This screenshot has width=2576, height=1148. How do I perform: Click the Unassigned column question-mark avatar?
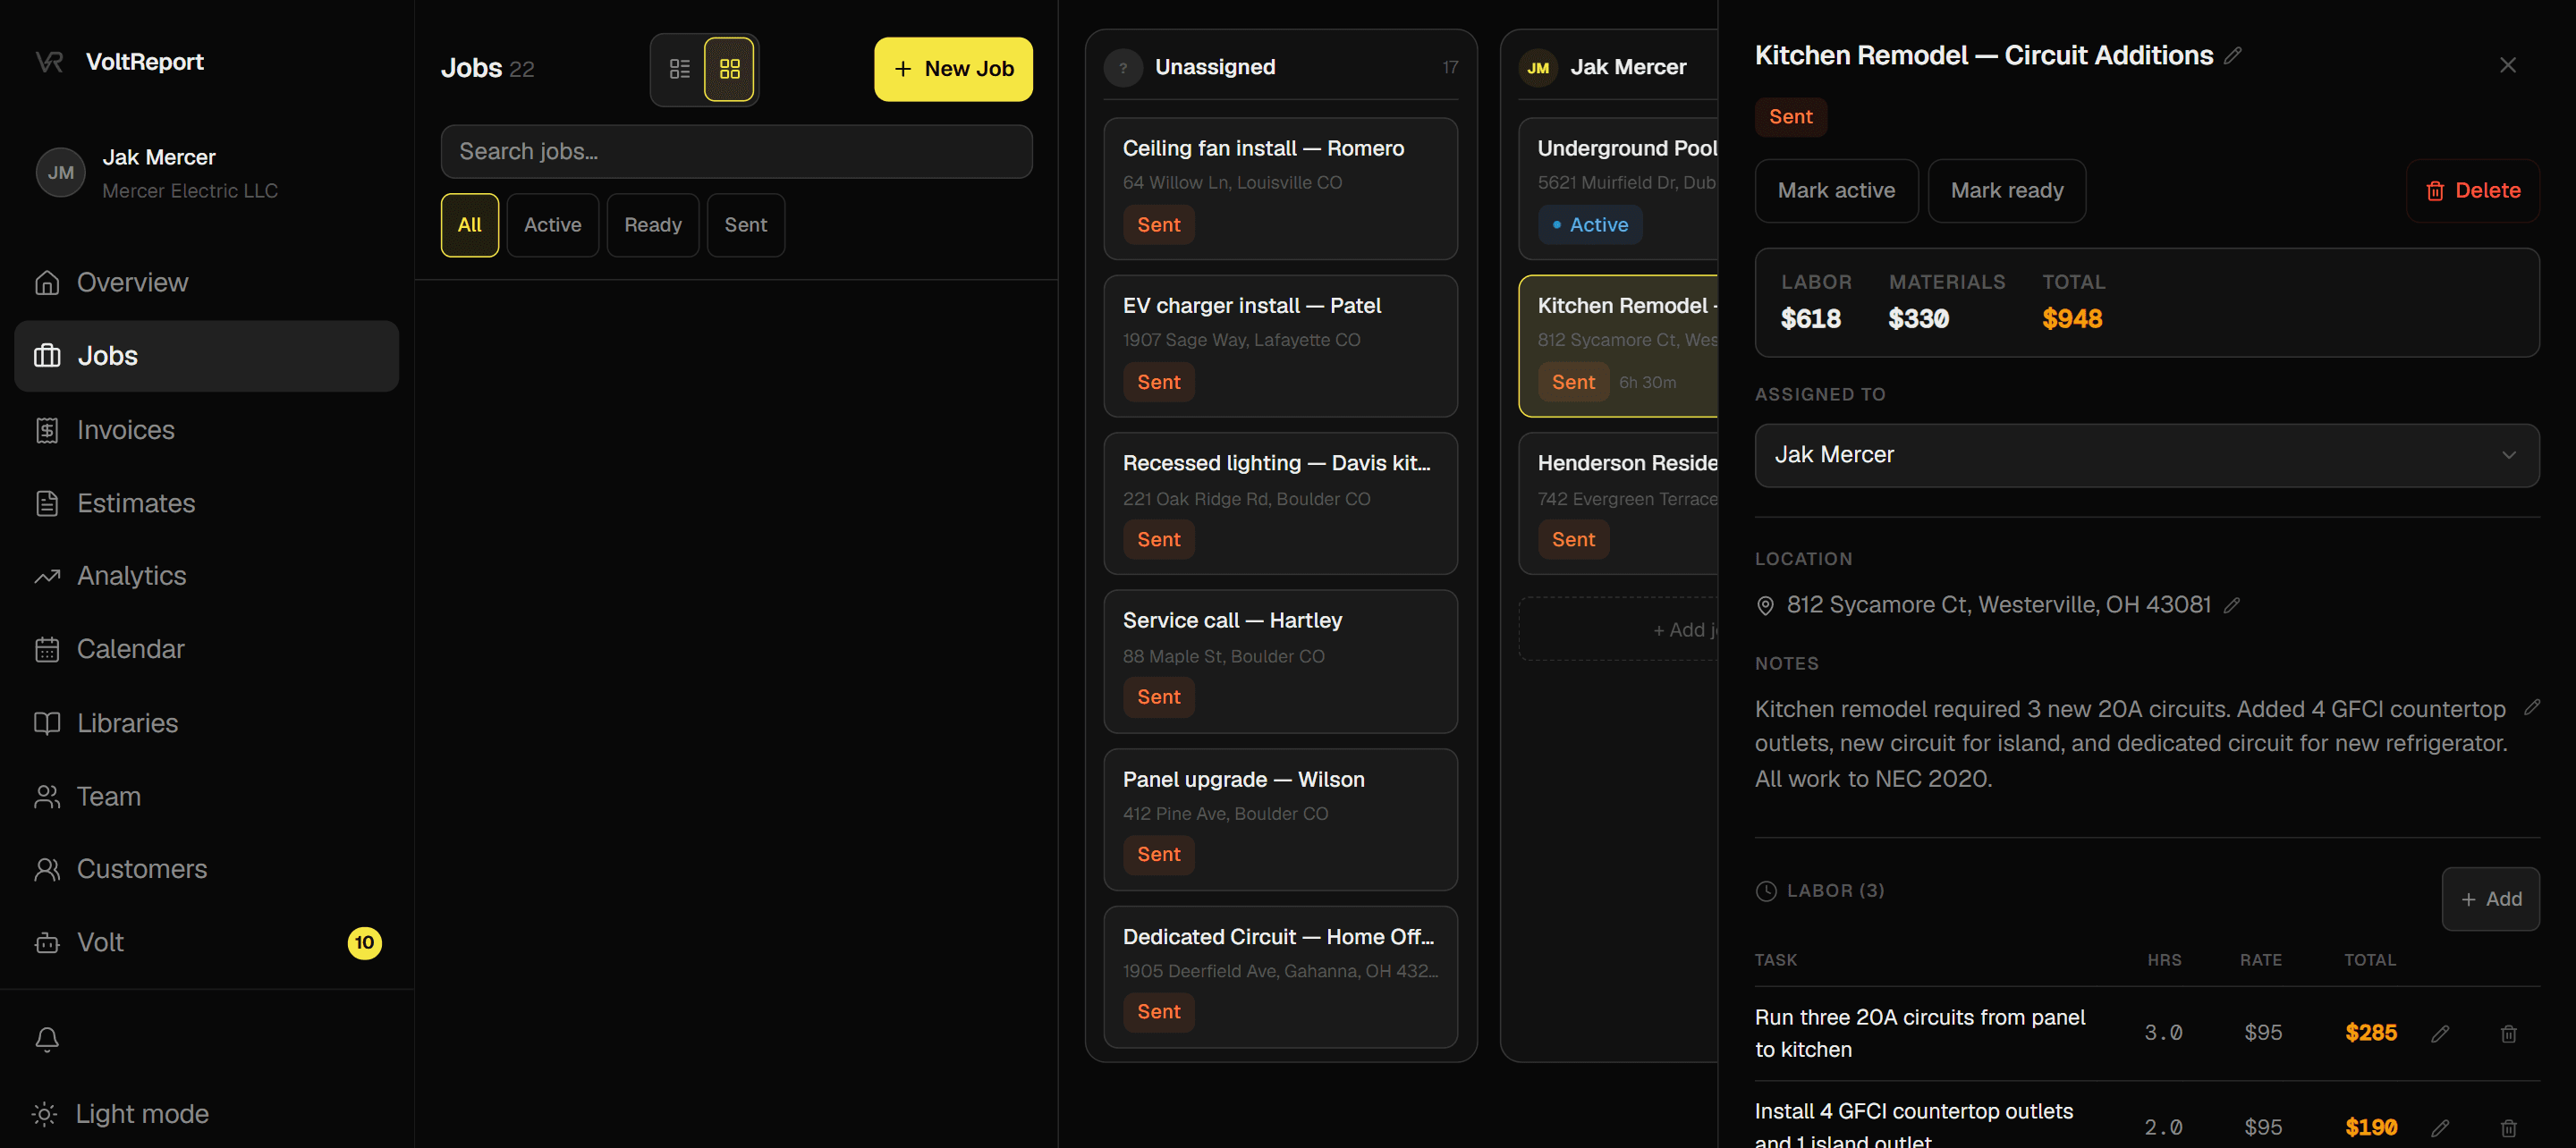pos(1124,67)
